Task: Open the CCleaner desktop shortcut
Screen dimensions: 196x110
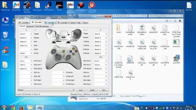Action: 6,51
